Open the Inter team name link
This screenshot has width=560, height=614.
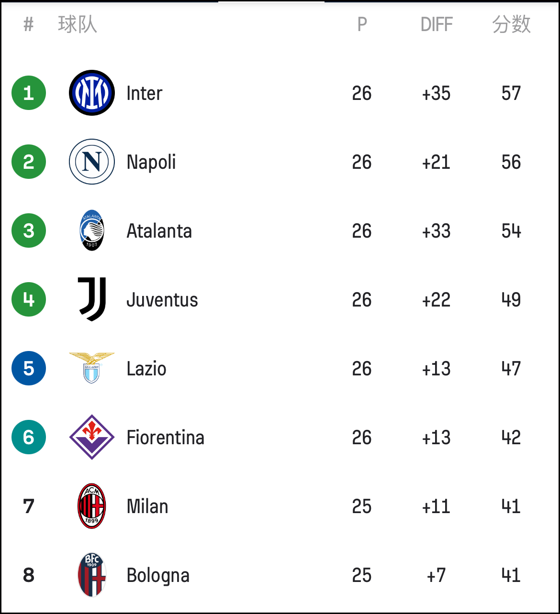tap(145, 93)
